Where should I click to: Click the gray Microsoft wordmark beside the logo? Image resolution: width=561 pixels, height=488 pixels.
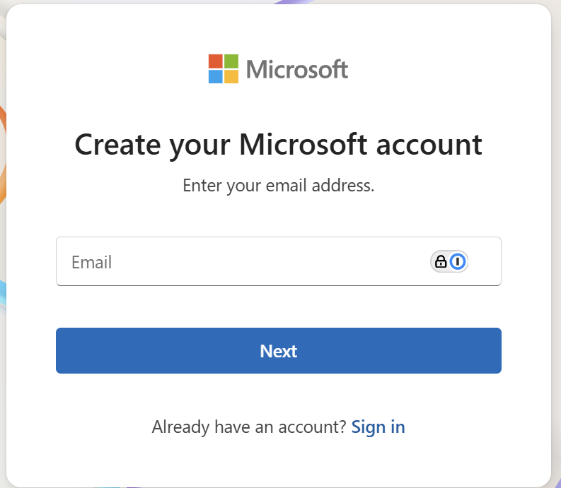click(x=297, y=69)
